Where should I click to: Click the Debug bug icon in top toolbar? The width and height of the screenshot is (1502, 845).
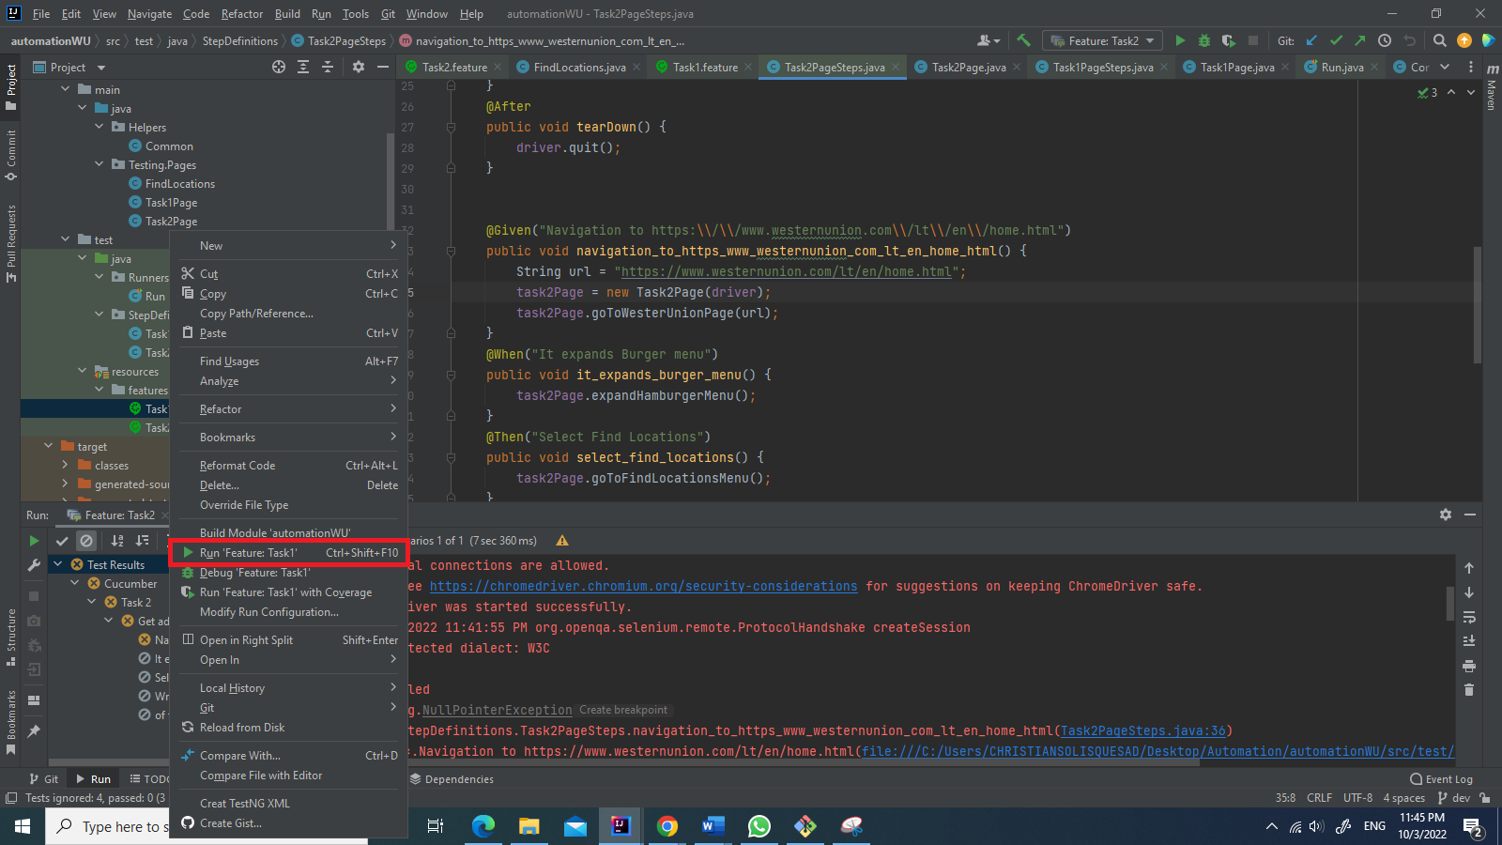(1204, 40)
